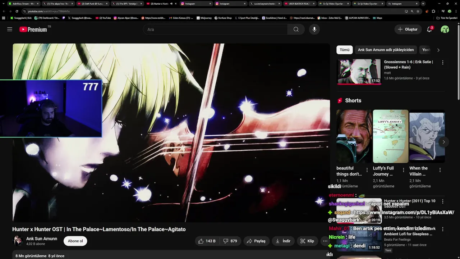This screenshot has height=259, width=460.
Task: Open site info icon in address bar
Action: [24, 11]
